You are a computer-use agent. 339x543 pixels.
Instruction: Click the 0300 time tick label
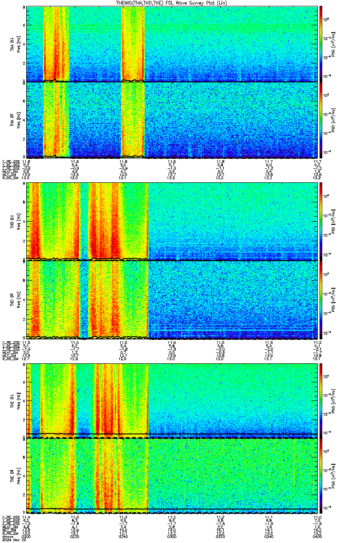pyautogui.click(x=172, y=536)
